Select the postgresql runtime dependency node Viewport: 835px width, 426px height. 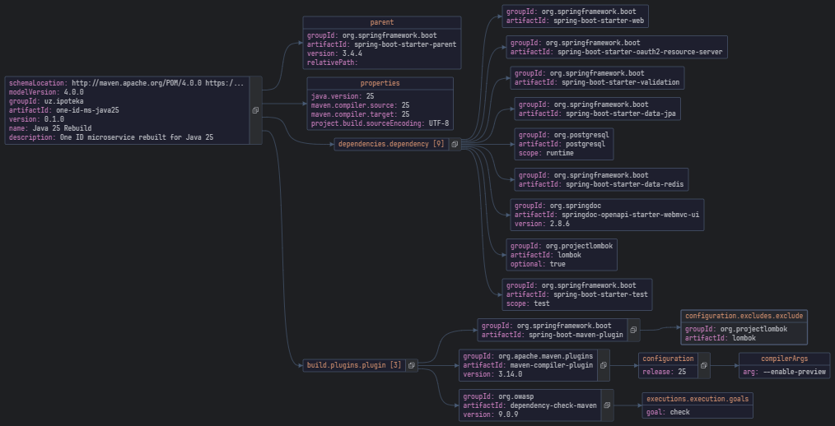(x=564, y=144)
